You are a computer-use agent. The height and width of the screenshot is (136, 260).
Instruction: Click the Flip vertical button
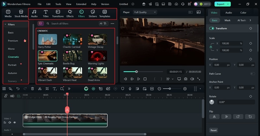pyautogui.click(x=226, y=117)
